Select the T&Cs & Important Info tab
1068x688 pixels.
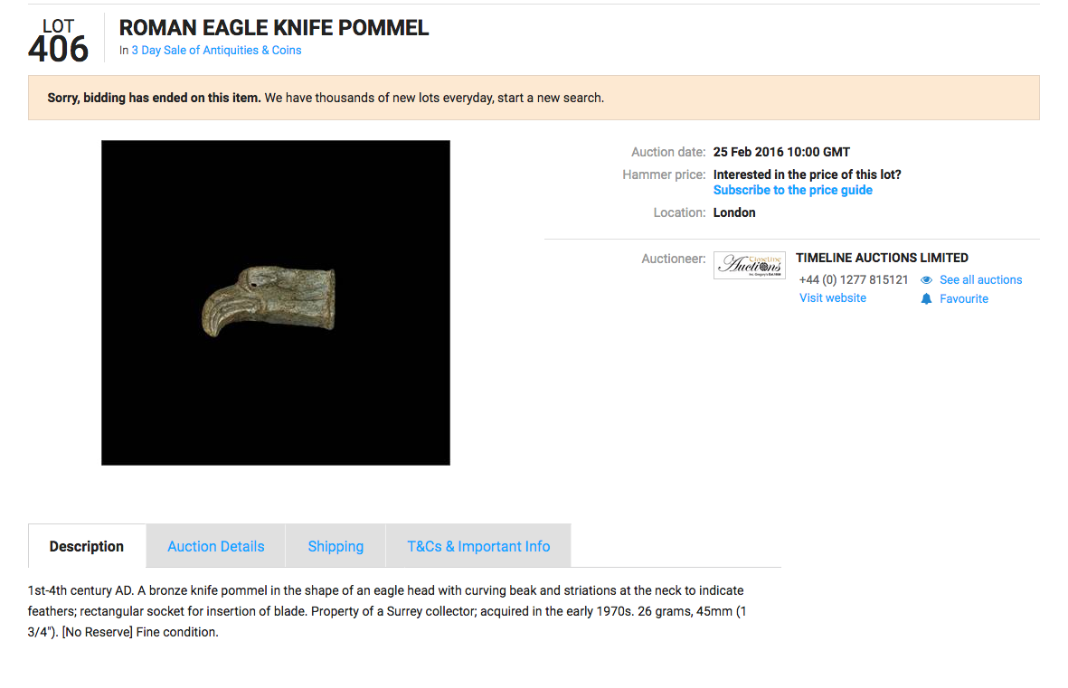click(x=478, y=546)
